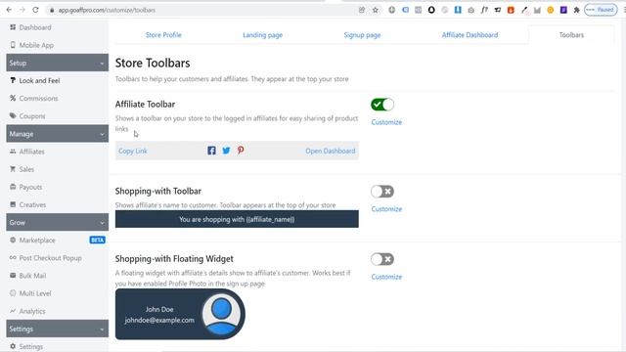Open the Bulk Mail page
The height and width of the screenshot is (352, 626).
pyautogui.click(x=32, y=276)
